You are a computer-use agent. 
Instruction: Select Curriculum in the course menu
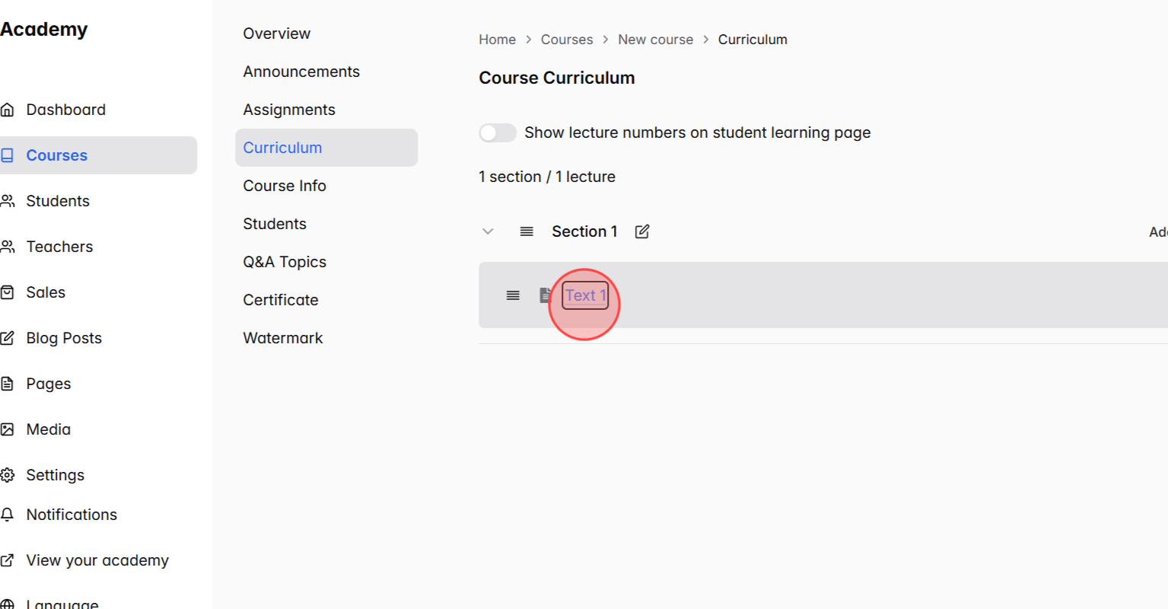pos(283,147)
